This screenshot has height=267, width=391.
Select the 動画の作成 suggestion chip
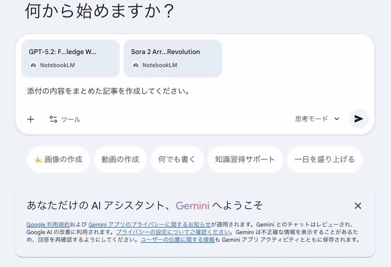coord(120,159)
